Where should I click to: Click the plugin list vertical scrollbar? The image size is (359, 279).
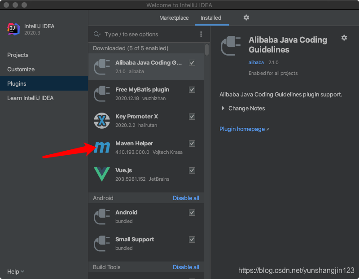point(207,50)
